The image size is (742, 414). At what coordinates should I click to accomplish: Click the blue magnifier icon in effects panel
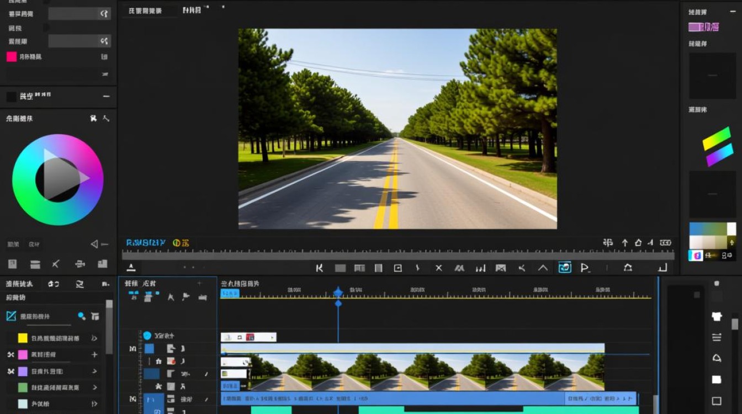coord(82,316)
